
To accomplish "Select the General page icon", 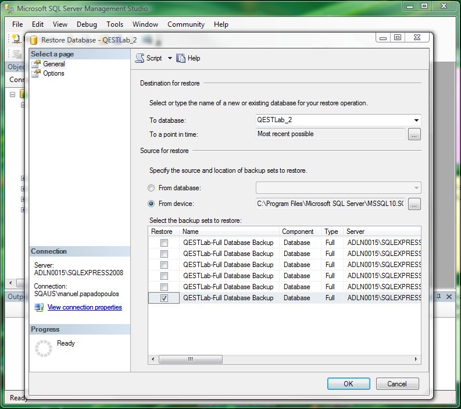I will [37, 64].
